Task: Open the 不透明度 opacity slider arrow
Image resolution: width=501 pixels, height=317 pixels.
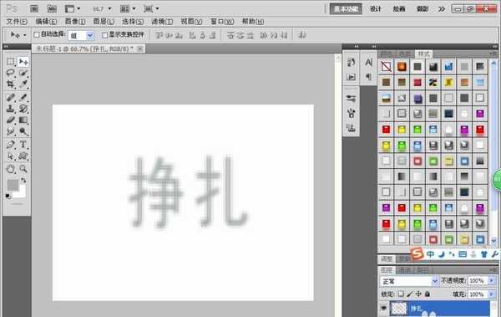Action: 492,281
